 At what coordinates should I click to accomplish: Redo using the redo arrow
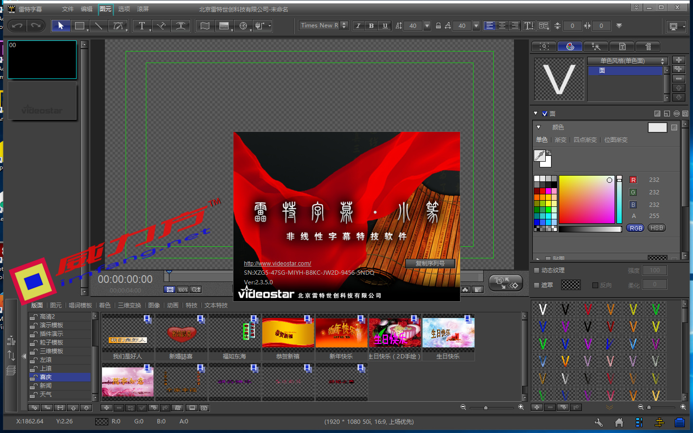click(x=36, y=25)
